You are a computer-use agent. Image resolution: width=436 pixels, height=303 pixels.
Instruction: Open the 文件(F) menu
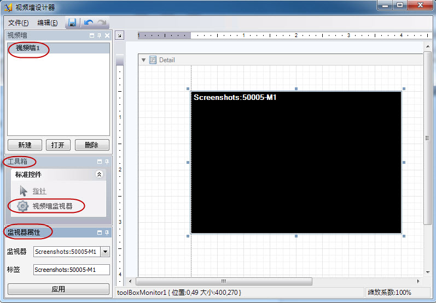[x=19, y=23]
